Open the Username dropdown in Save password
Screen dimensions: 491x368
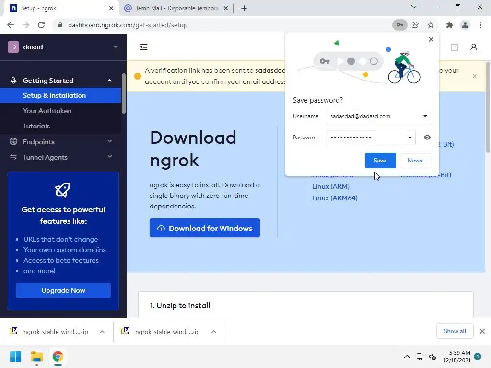click(425, 116)
